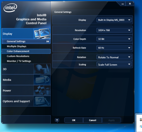Open the Resolution dropdown showing 1024 x 768
The image size is (142, 132).
pyautogui.click(x=114, y=30)
